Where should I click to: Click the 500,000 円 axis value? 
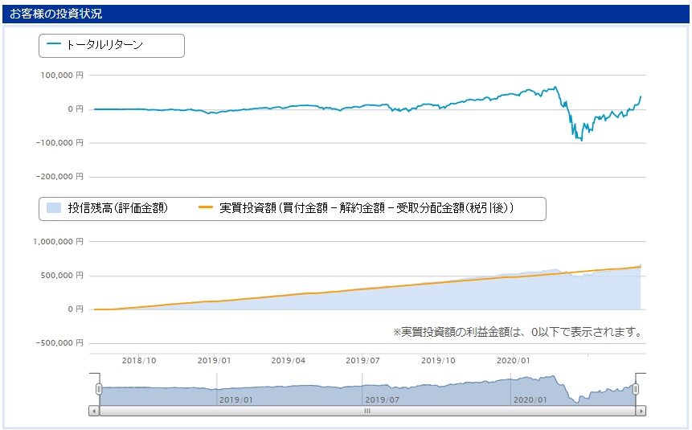pyautogui.click(x=62, y=276)
